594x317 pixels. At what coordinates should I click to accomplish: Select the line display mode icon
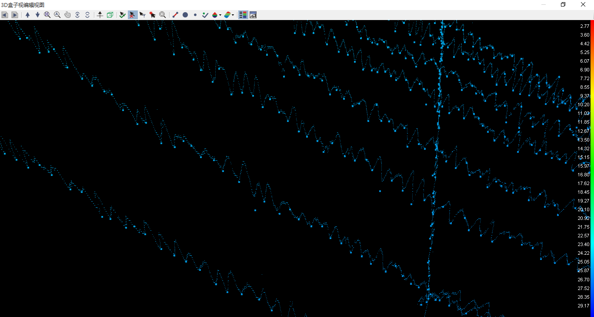175,15
